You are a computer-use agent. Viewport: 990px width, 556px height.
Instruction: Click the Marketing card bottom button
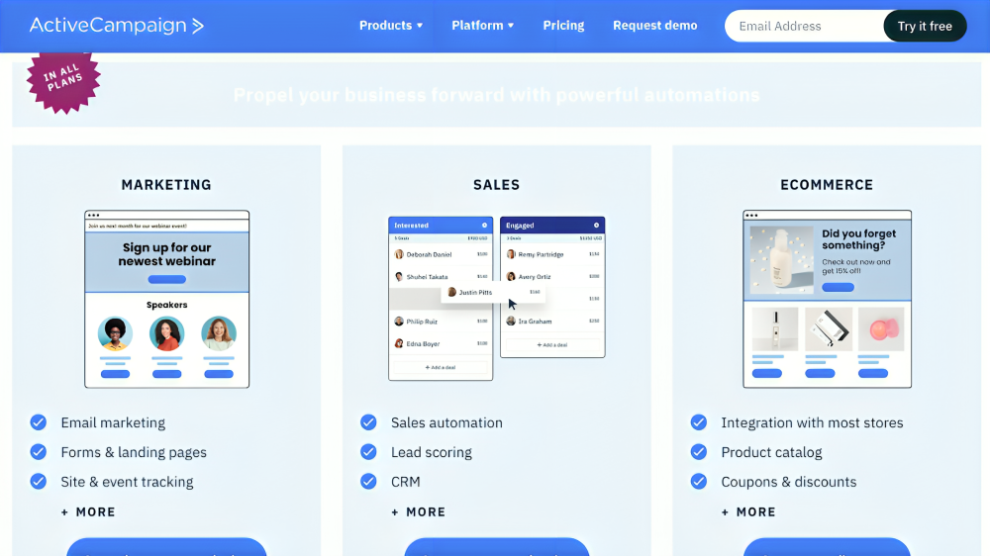pos(166,547)
